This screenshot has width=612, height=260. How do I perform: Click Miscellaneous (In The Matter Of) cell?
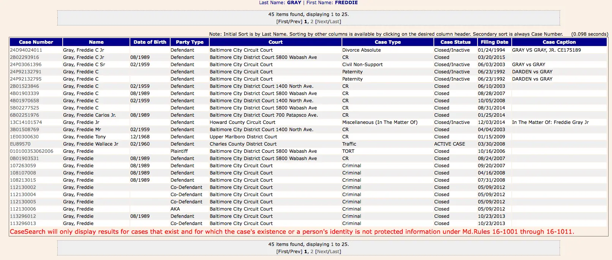click(x=380, y=122)
